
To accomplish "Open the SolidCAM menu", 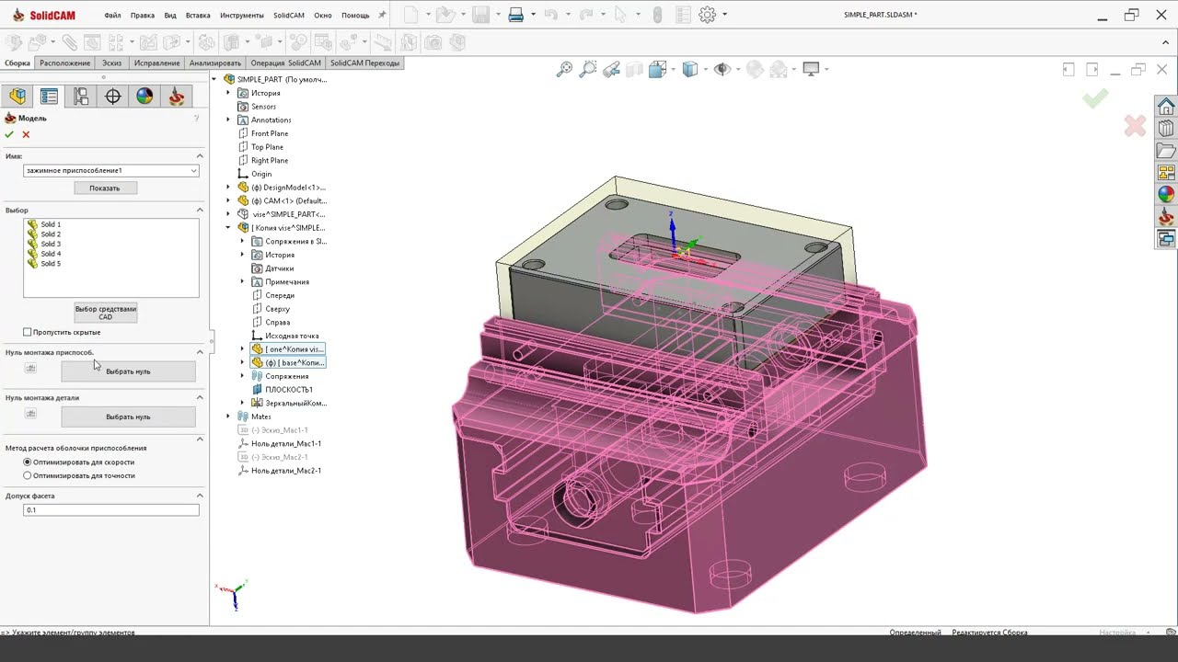I will click(289, 16).
